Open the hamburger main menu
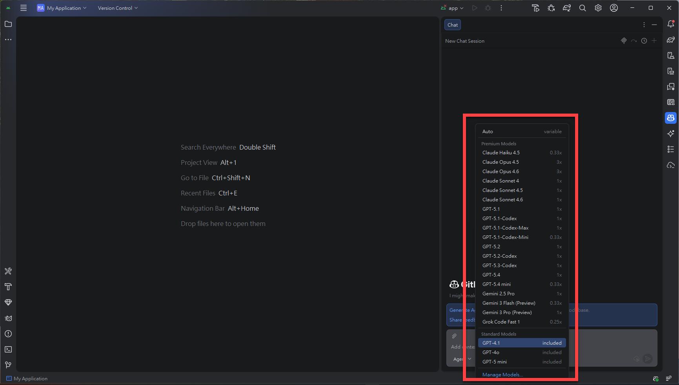 [x=24, y=8]
